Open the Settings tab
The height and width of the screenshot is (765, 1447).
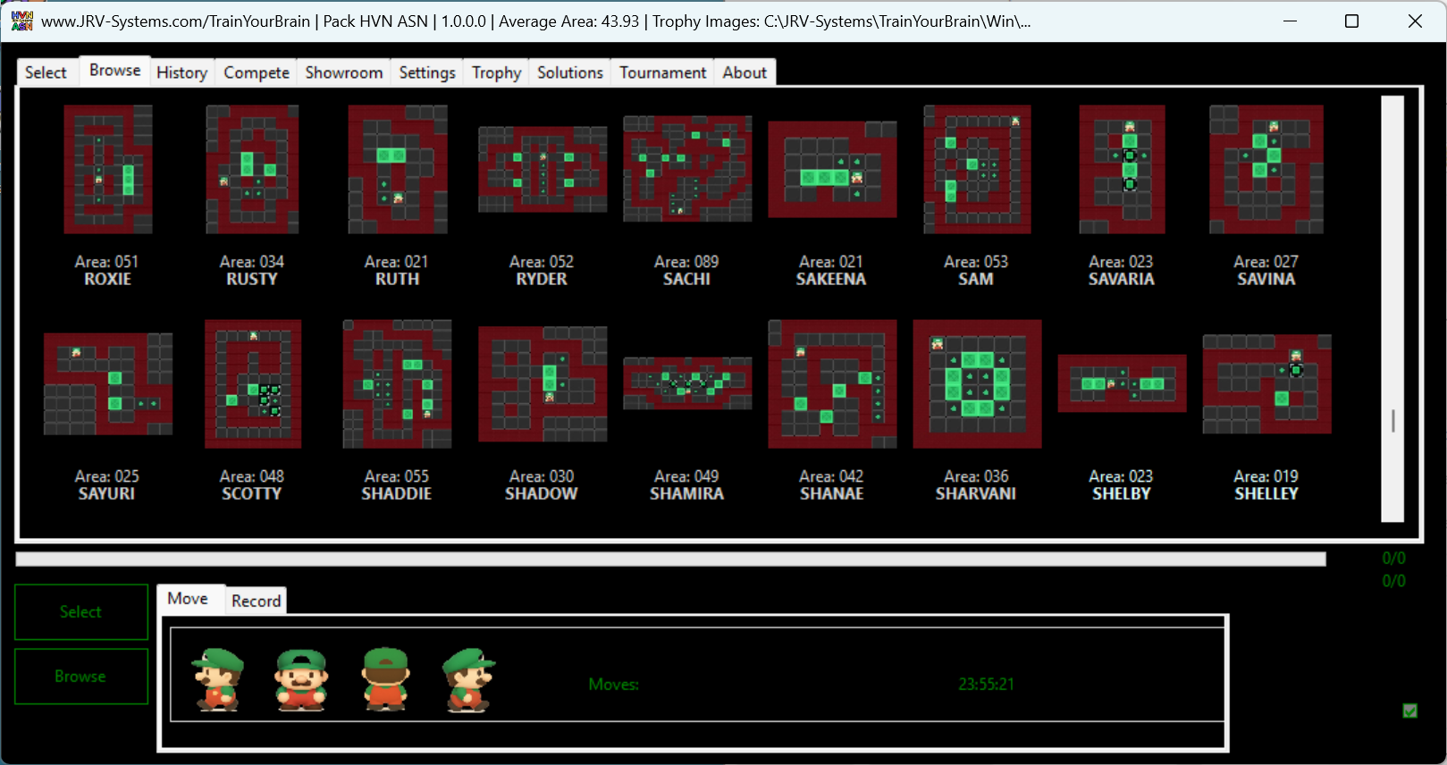tap(427, 72)
